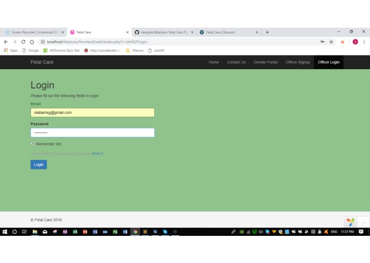The height and width of the screenshot is (263, 370).
Task: Open the iMacros bookmarks folder
Action: coord(135,51)
